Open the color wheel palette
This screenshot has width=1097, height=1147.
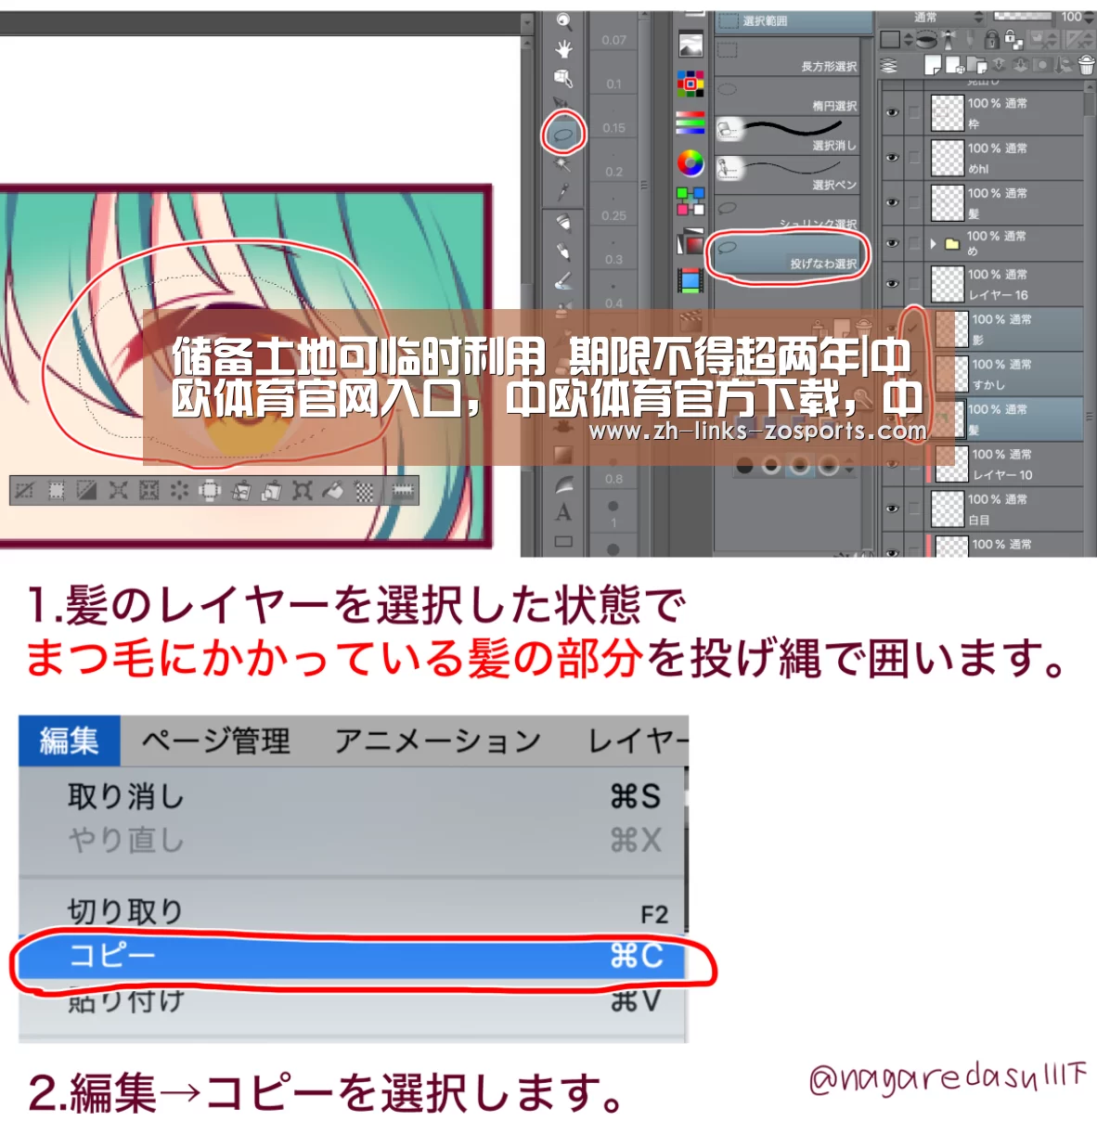click(690, 163)
